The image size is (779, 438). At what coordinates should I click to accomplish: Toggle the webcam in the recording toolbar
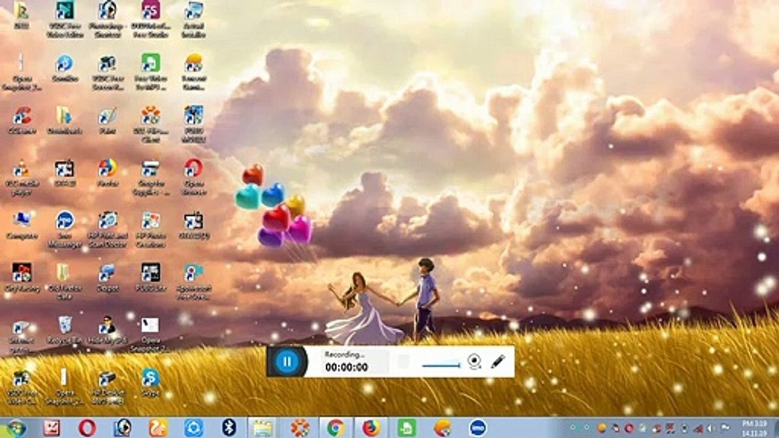475,361
